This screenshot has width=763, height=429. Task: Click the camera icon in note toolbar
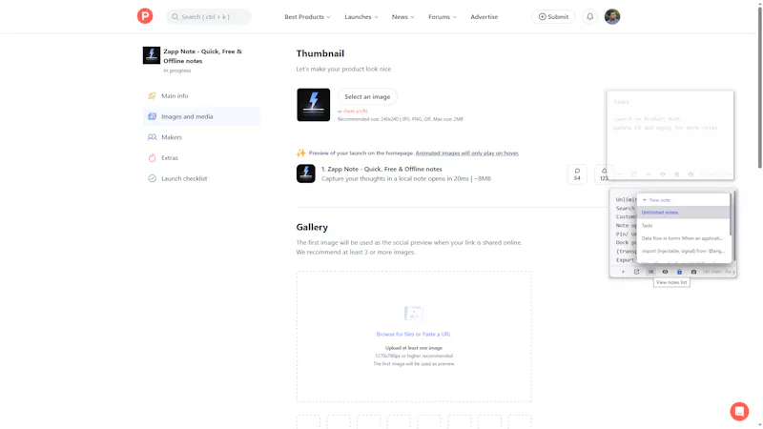[x=693, y=272]
